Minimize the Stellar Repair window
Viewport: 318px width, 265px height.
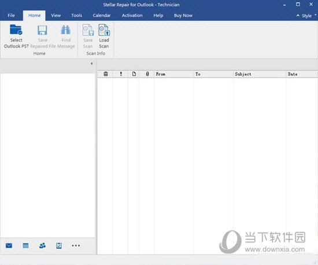(x=284, y=5)
